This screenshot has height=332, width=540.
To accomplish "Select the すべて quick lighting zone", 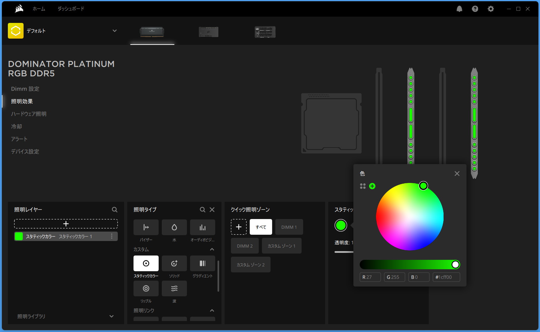I will tap(261, 227).
